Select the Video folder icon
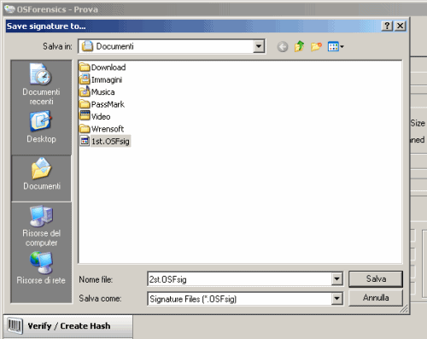Image resolution: width=427 pixels, height=339 pixels. point(85,116)
